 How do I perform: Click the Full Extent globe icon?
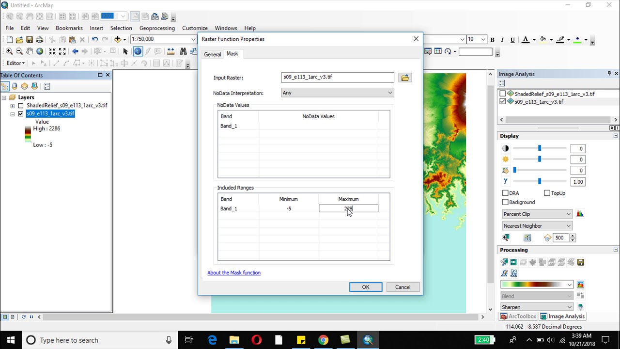click(x=40, y=51)
